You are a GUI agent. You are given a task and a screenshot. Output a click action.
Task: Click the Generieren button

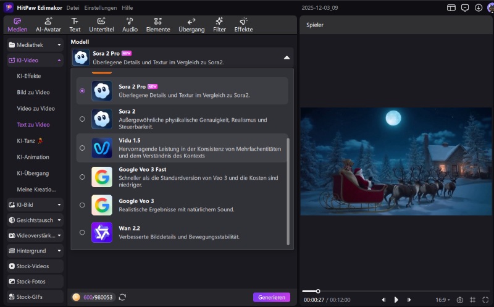pos(272,297)
